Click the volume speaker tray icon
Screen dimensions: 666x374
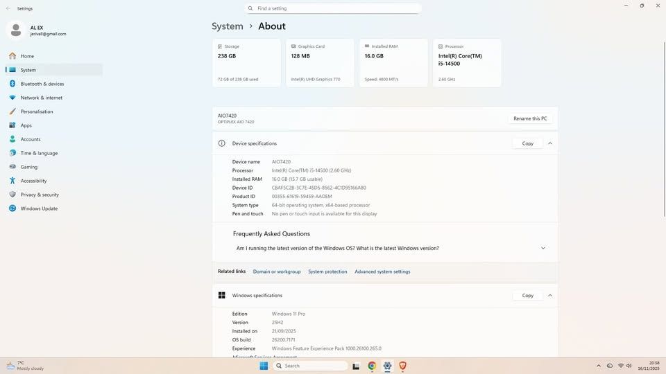(629, 366)
